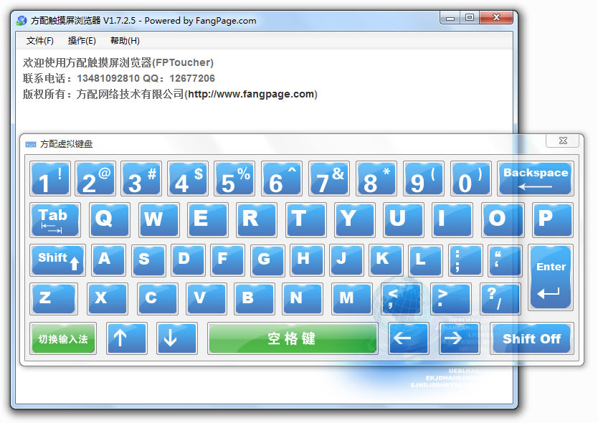
Task: Tap the Q key
Action: pos(110,220)
